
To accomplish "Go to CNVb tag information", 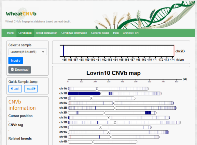I will [x=74, y=33].
